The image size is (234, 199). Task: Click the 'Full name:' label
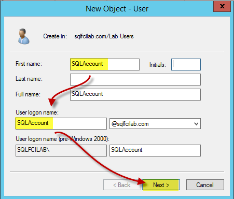(28, 94)
